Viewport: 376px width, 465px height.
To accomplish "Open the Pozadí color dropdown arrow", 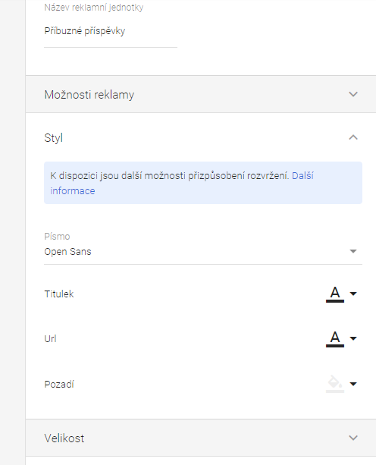I will [353, 384].
